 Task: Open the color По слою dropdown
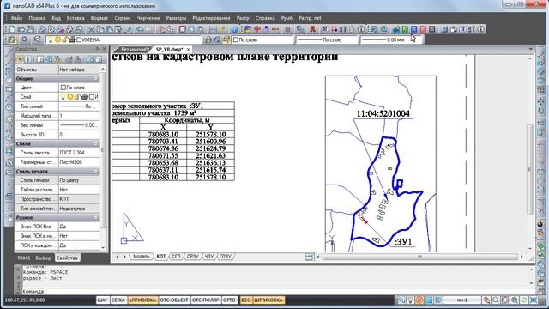262,40
